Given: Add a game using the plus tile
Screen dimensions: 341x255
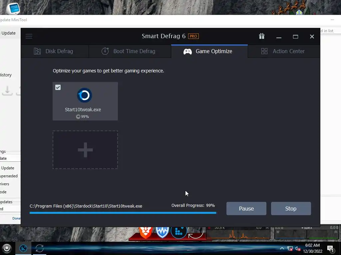Looking at the screenshot, I should click(85, 150).
